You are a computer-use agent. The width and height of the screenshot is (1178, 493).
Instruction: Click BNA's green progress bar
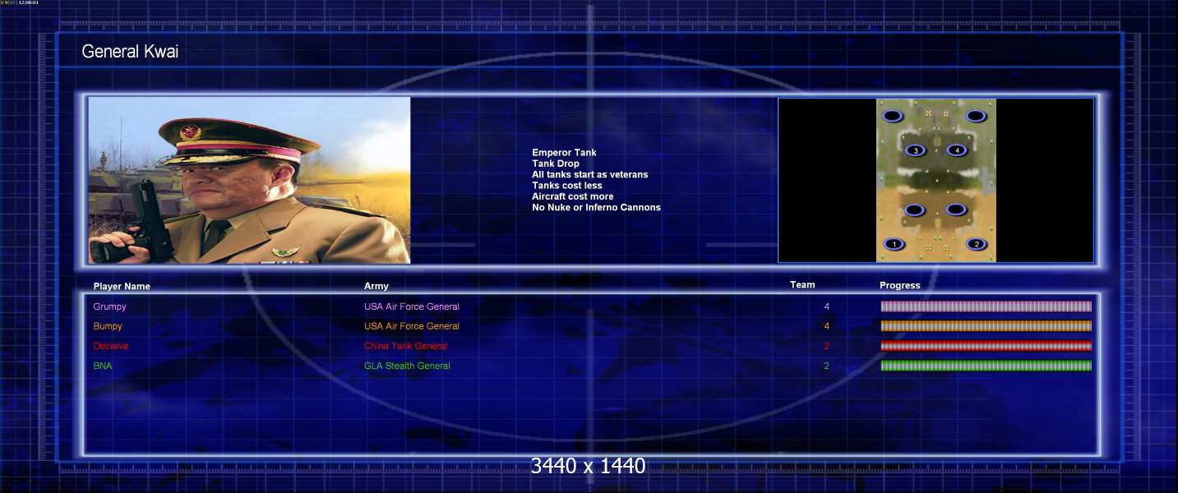(986, 366)
